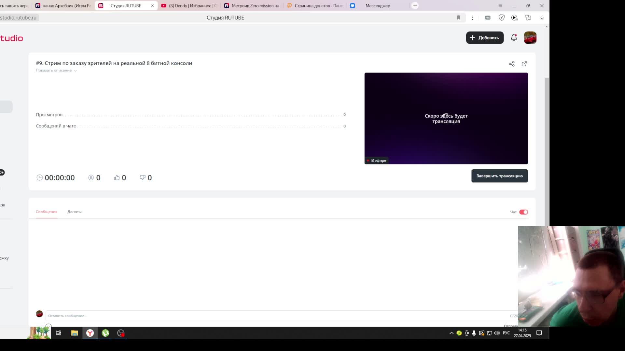Open the channel avatar menu
625x351 pixels.
[x=530, y=38]
